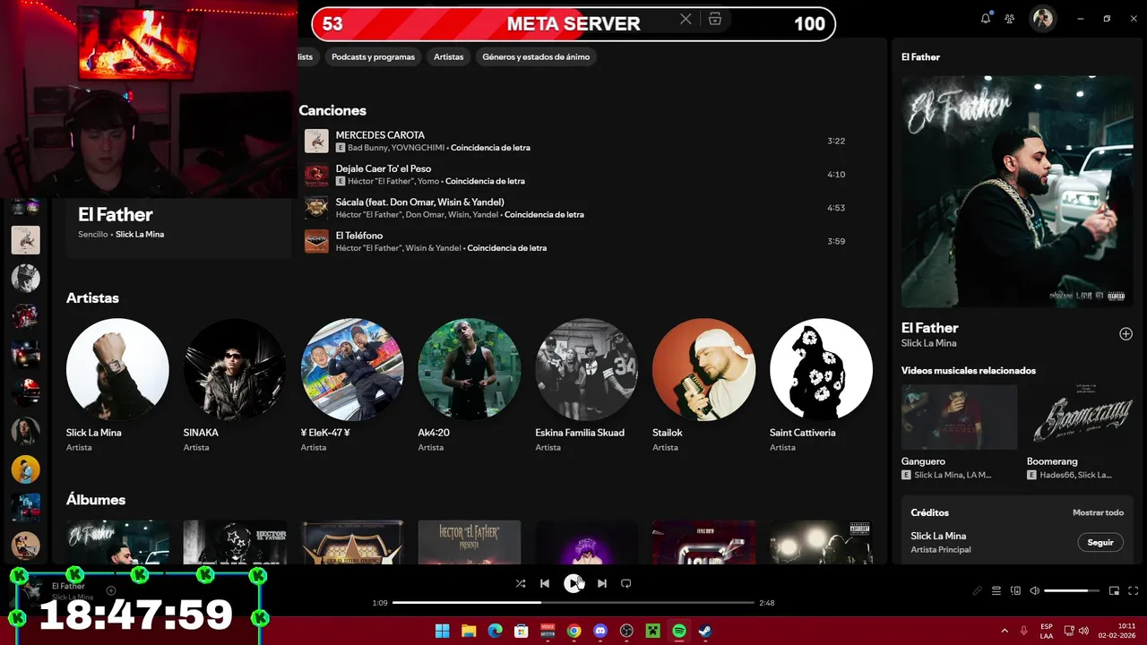1147x645 pixels.
Task: Click the overlay icon beside the X
Action: point(714,19)
